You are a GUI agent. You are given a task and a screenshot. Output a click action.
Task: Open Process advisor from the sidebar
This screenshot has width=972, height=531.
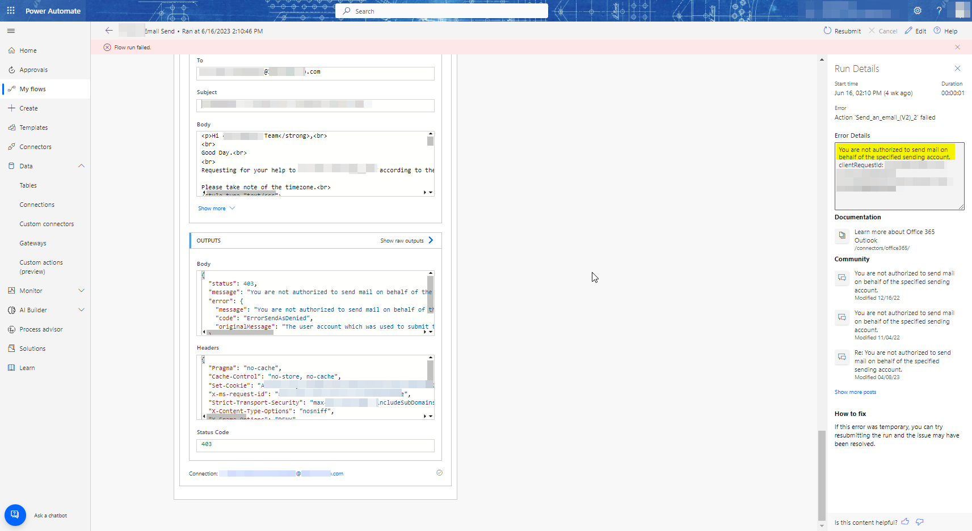click(x=40, y=329)
